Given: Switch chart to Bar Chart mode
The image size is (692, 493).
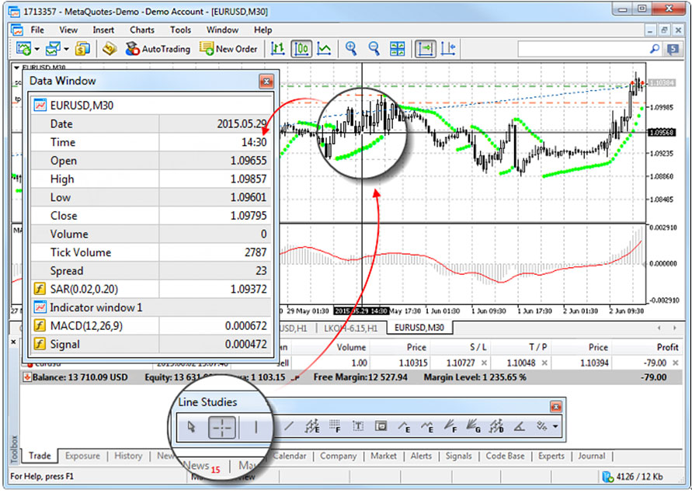Looking at the screenshot, I should pos(277,49).
